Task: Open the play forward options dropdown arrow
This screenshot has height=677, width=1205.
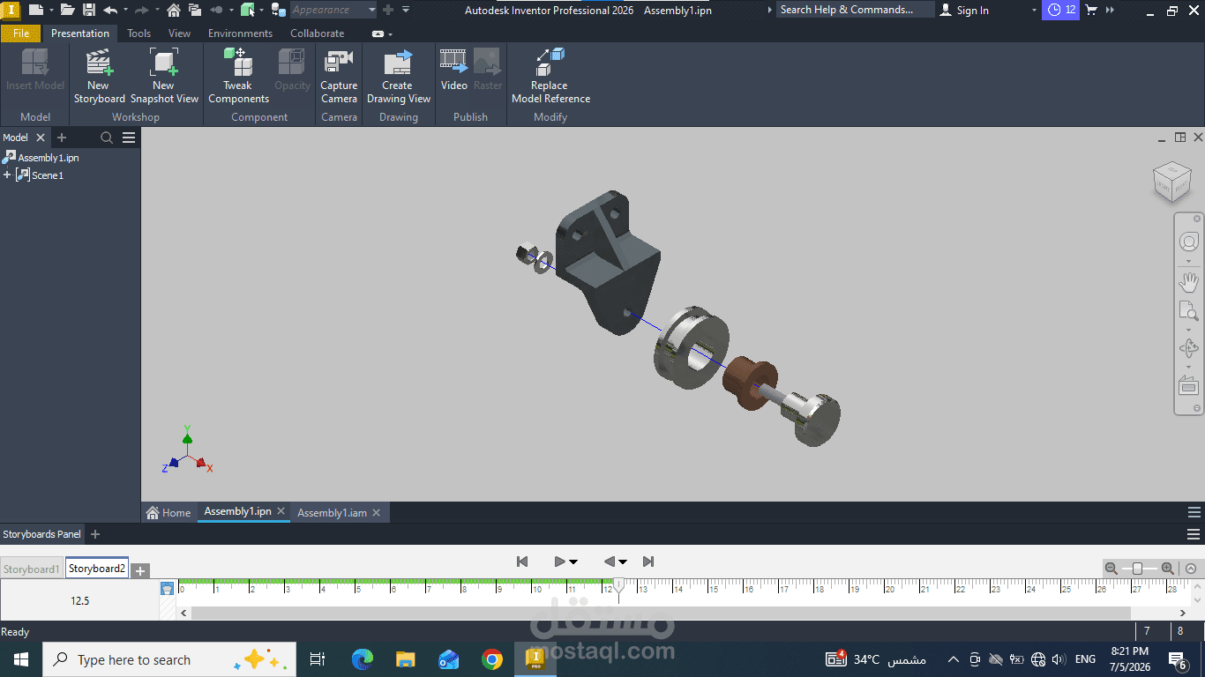Action: [x=573, y=562]
